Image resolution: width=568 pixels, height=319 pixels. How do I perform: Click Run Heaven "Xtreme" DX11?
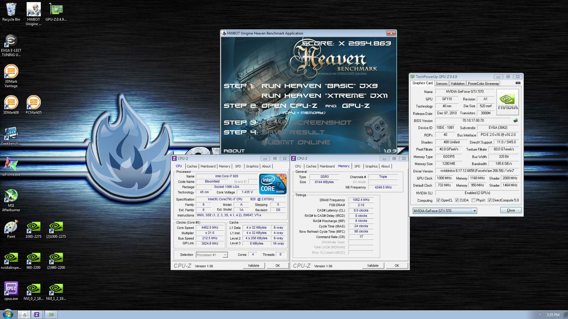click(324, 96)
